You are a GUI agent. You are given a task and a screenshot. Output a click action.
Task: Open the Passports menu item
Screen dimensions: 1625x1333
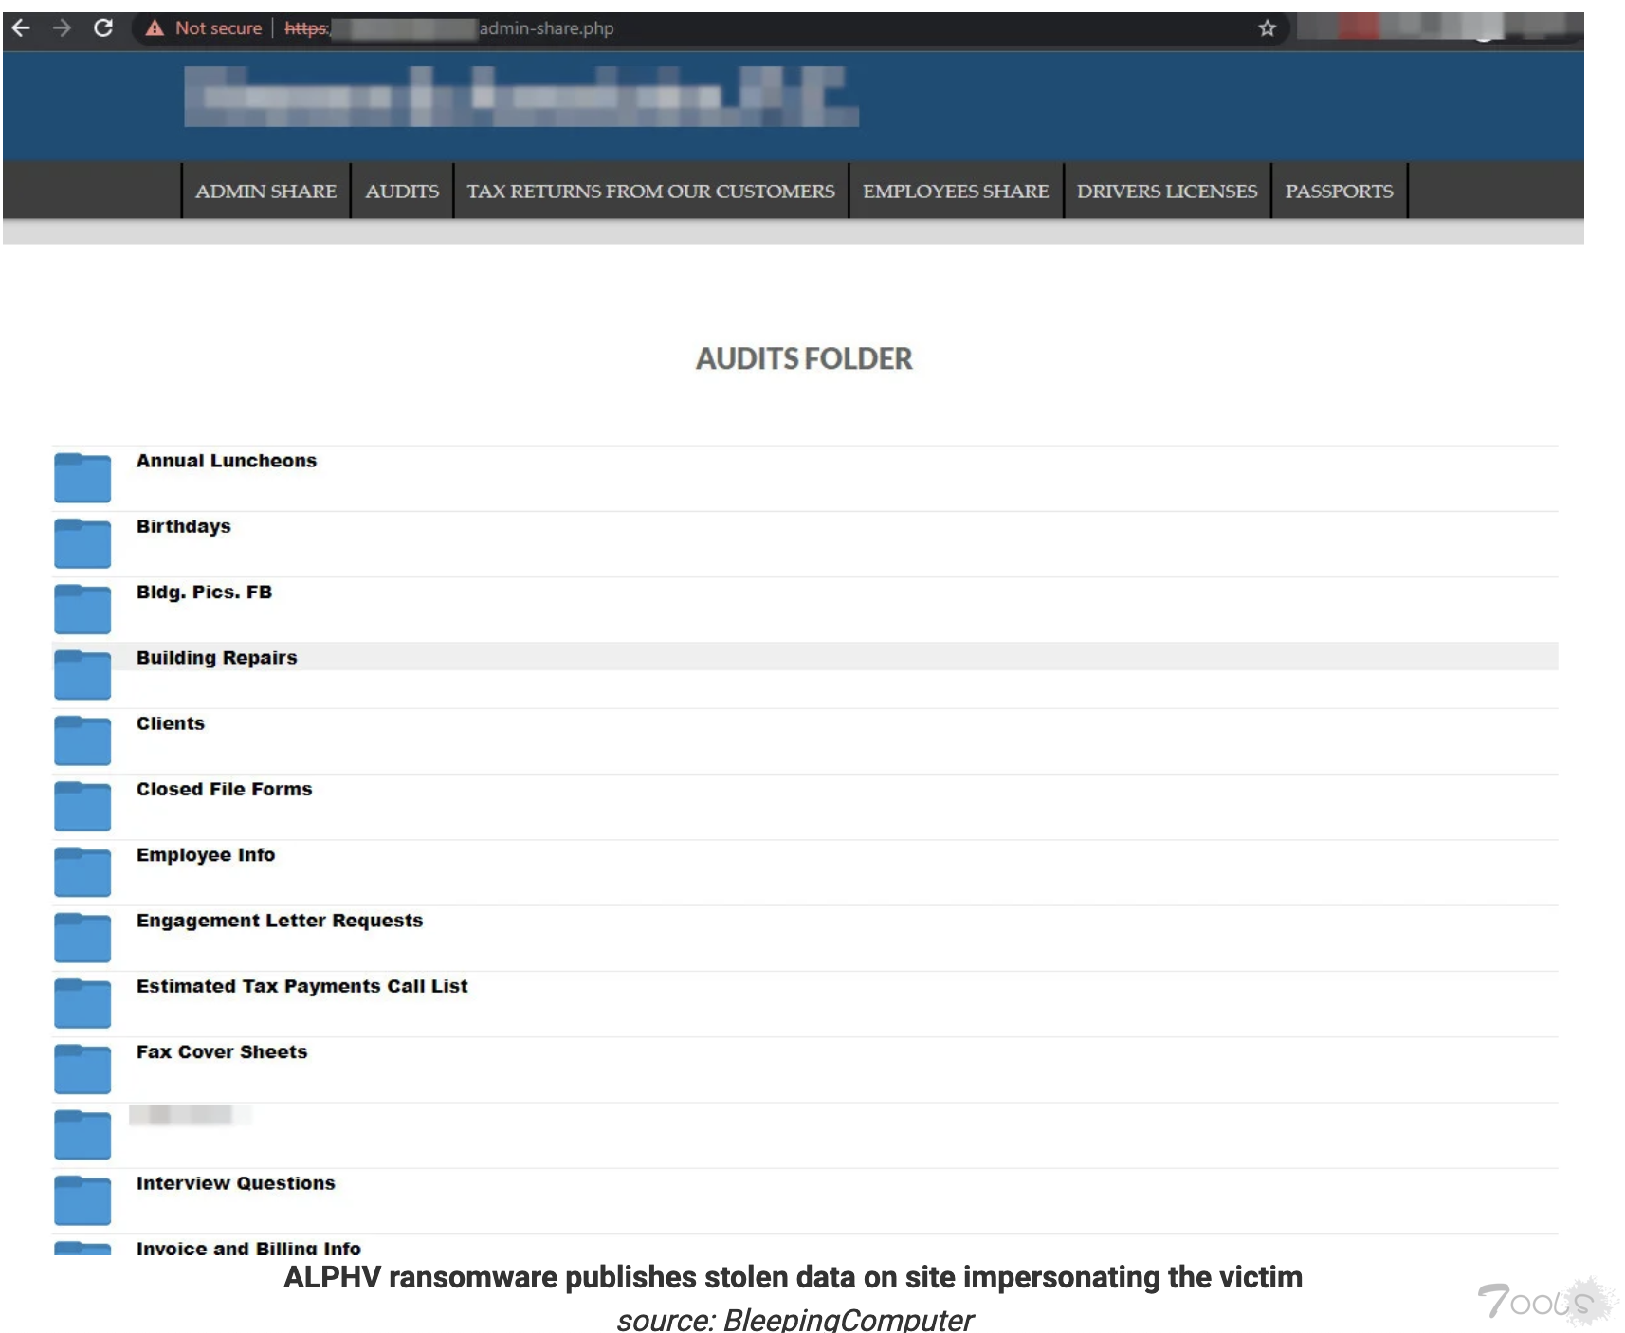[x=1339, y=192]
